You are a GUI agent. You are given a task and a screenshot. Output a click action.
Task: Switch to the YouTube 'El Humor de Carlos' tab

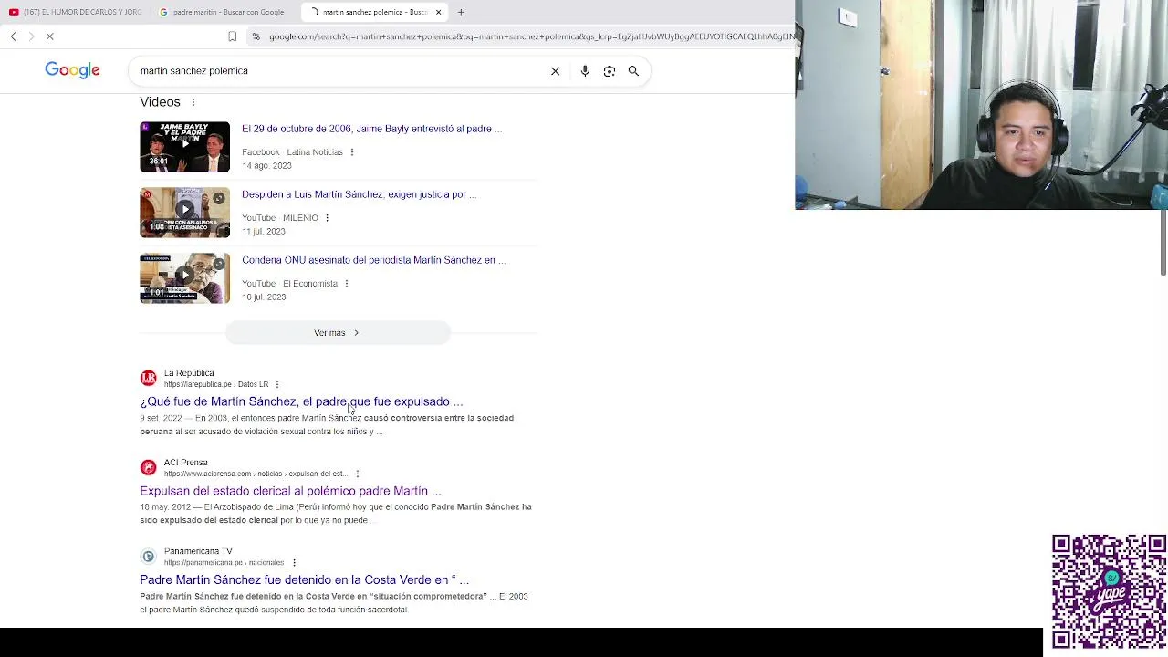76,12
